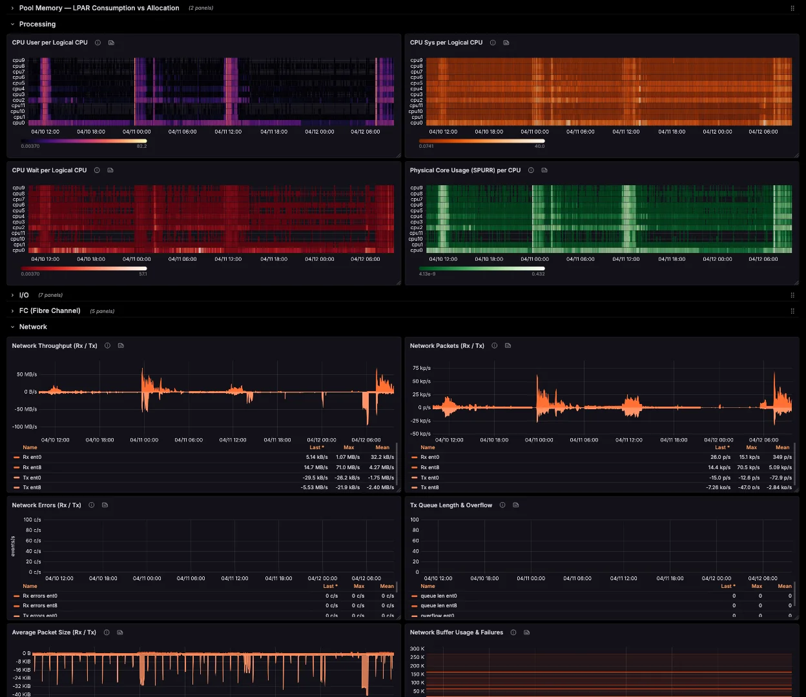Click panel links icon on Network Buffer Usage panel
The image size is (806, 697).
[x=526, y=632]
